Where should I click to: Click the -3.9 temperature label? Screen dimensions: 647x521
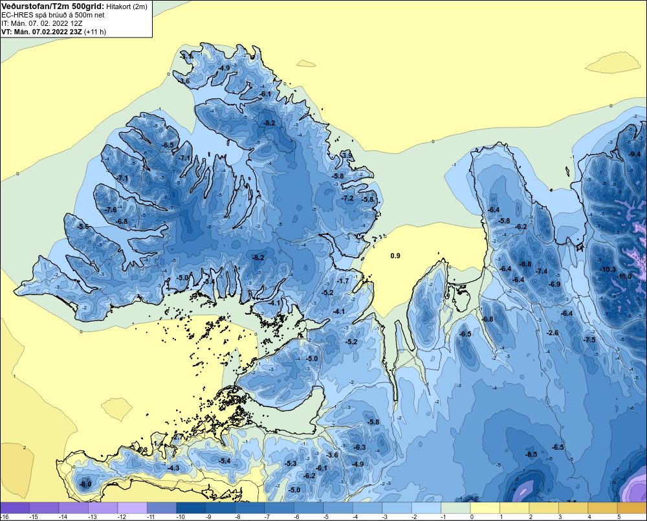click(x=347, y=155)
